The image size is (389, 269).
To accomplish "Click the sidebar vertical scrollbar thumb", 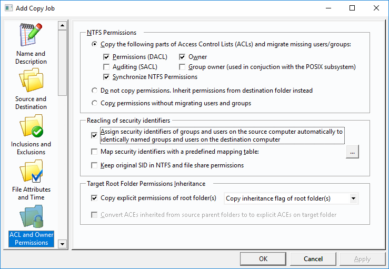I will click(62, 63).
